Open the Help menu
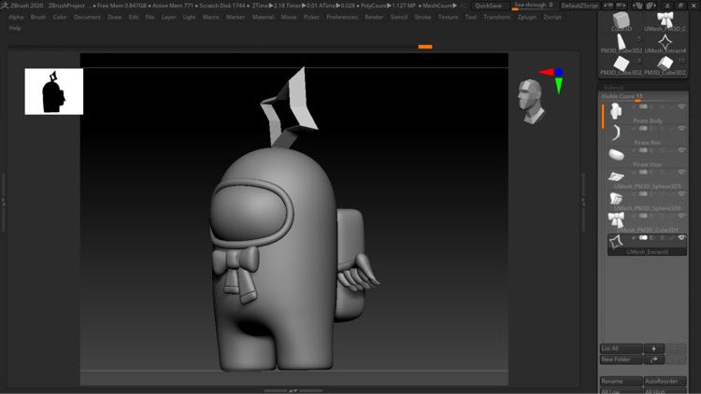This screenshot has height=394, width=701. pos(15,28)
